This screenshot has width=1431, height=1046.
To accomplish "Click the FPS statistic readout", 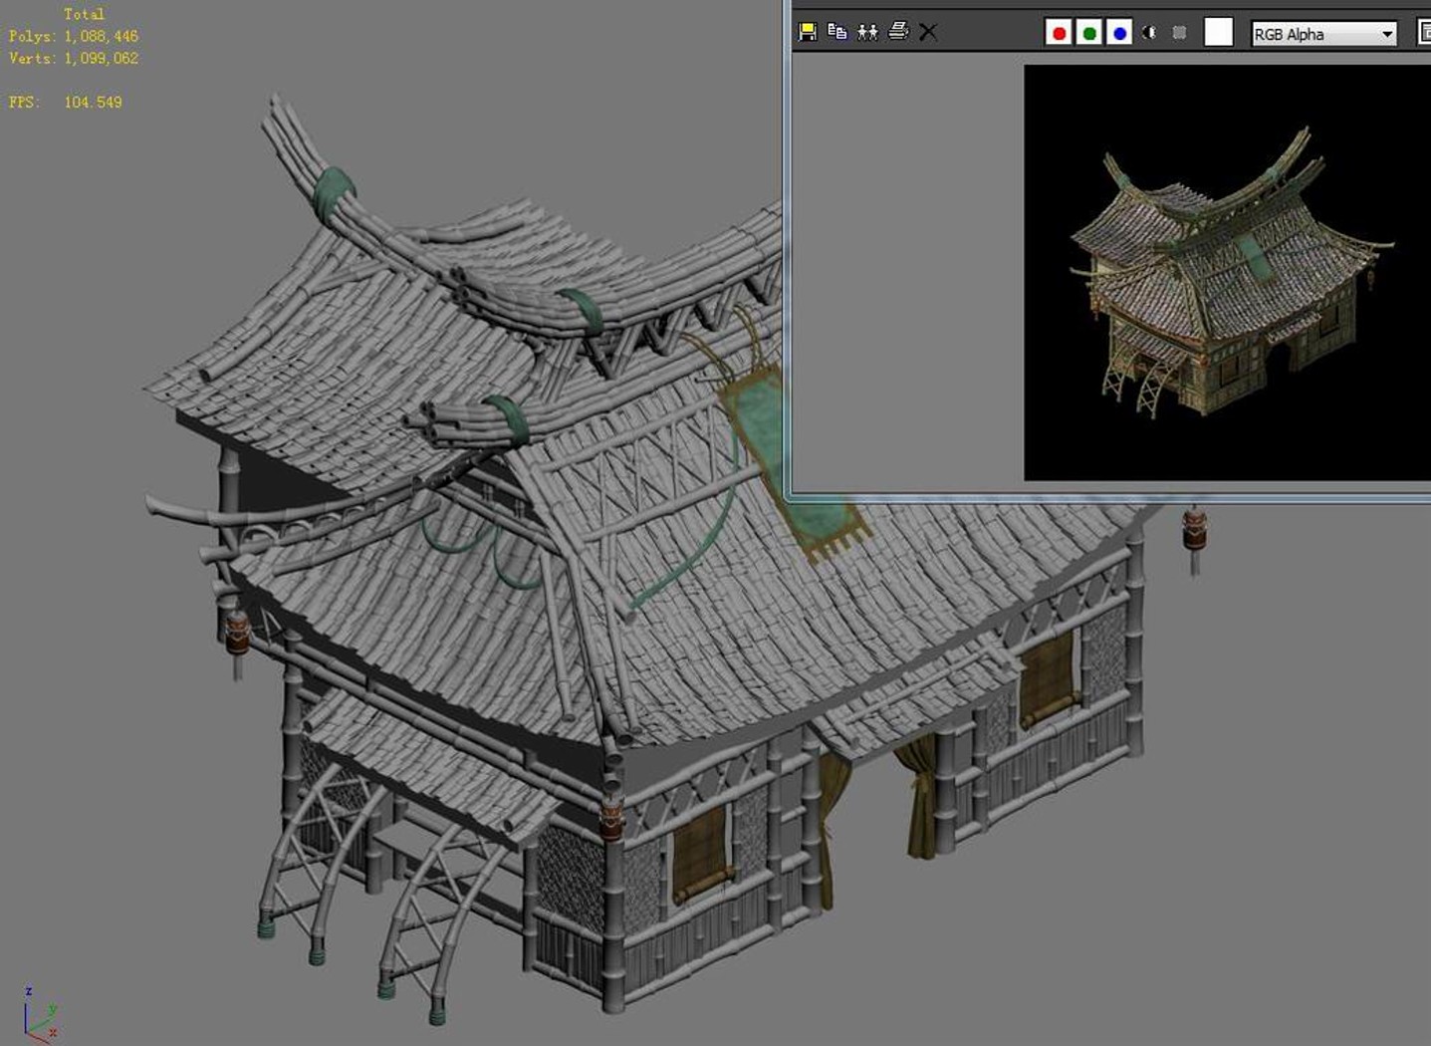I will click(66, 102).
